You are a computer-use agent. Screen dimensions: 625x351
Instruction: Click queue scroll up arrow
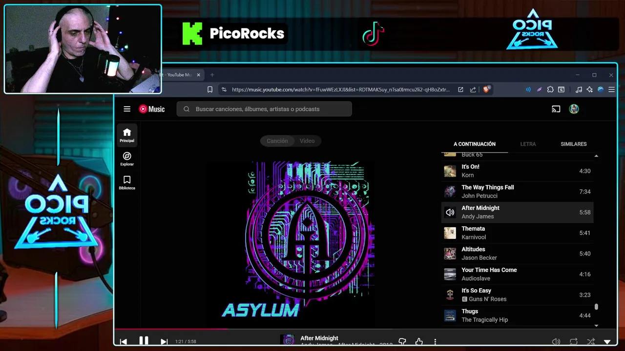coord(596,156)
